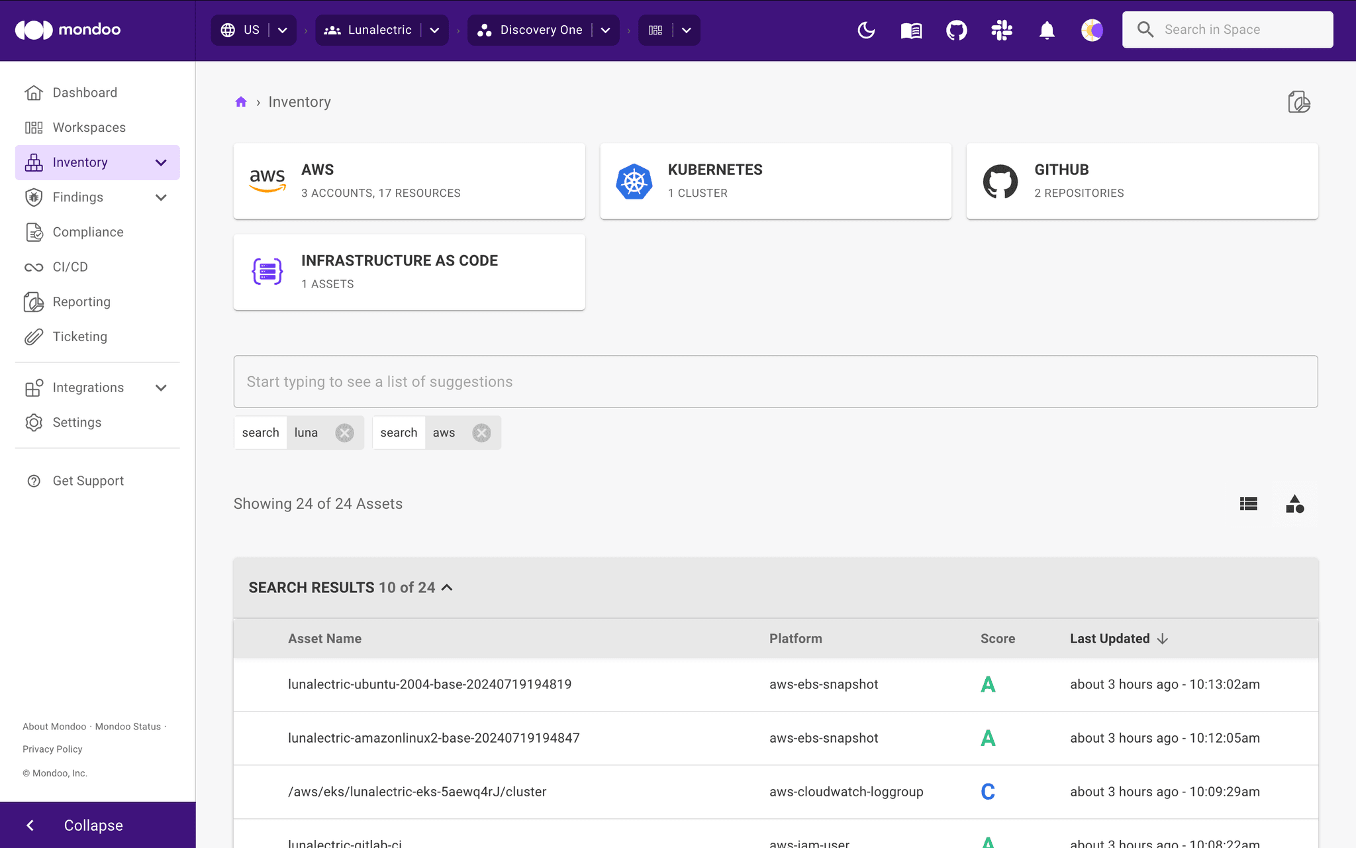Open notifications via the bell icon
The image size is (1356, 848).
1046,30
